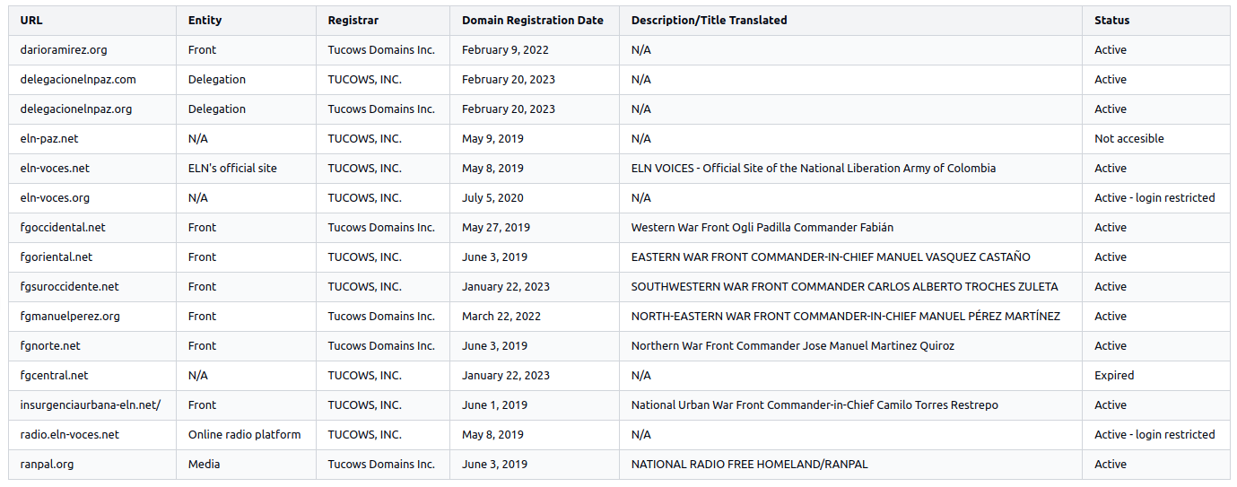Select the insurgenciaurbana-eln.net/ URL cell
The width and height of the screenshot is (1237, 487).
pyautogui.click(x=92, y=405)
